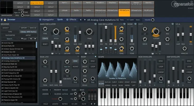This screenshot has height=106, width=194.
Task: Toggle LINEAR in the Amp Envelope
Action: [189, 72]
